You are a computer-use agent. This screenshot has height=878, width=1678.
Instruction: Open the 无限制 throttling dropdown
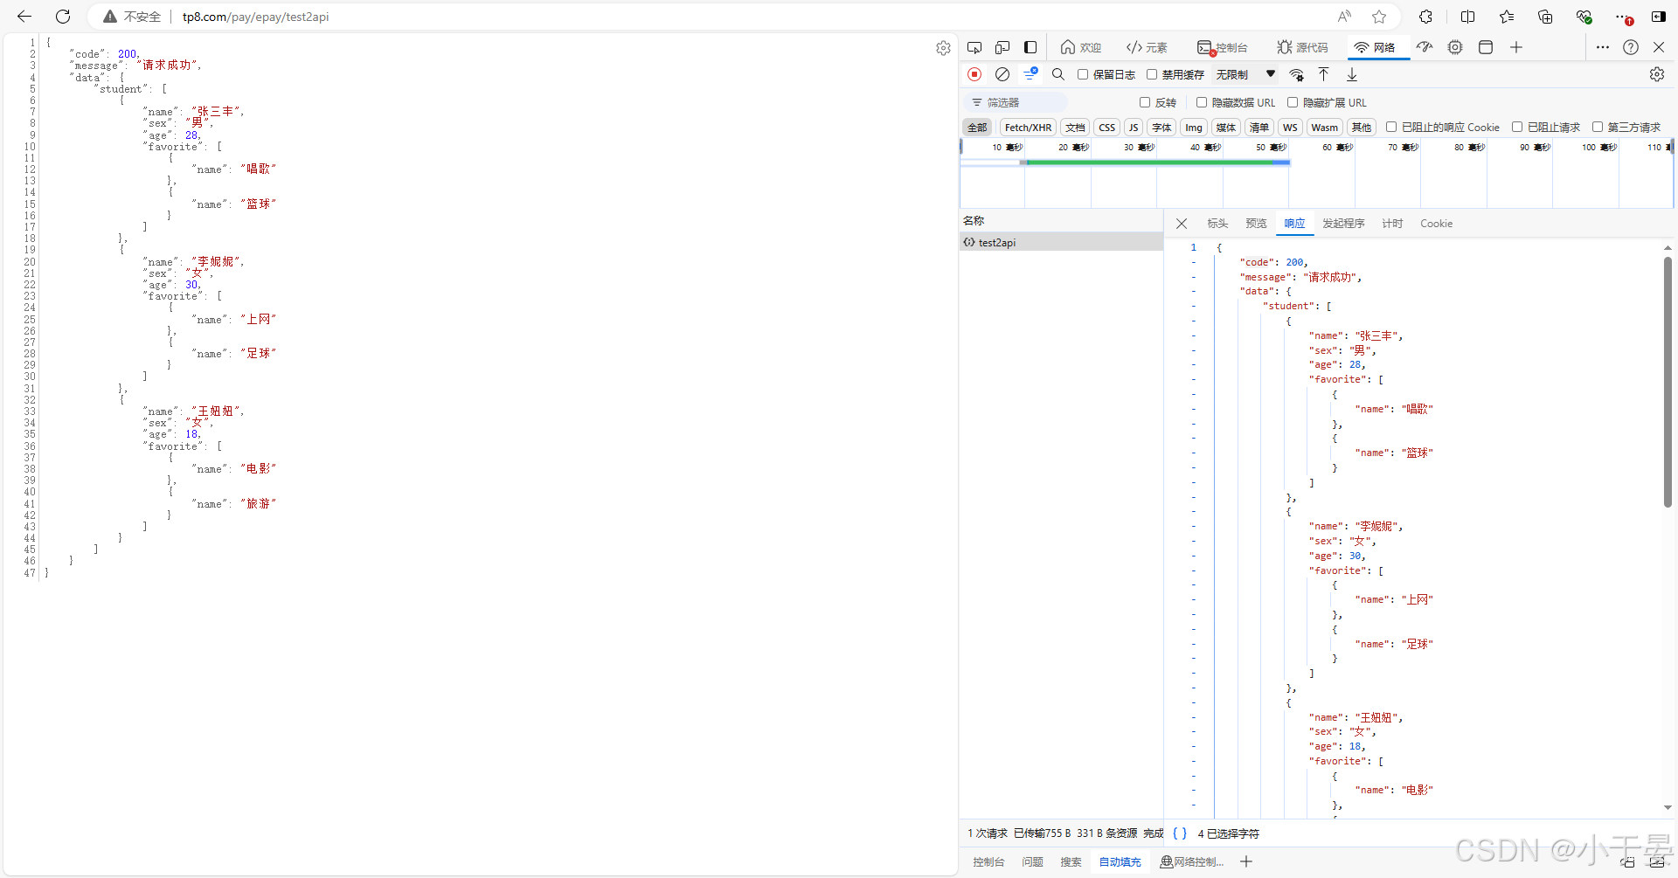point(1245,74)
